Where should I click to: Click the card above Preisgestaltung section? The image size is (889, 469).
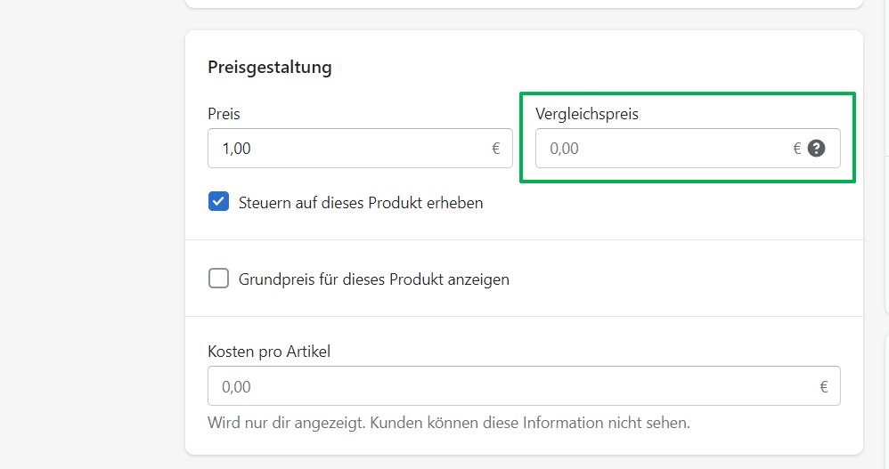pos(524,4)
